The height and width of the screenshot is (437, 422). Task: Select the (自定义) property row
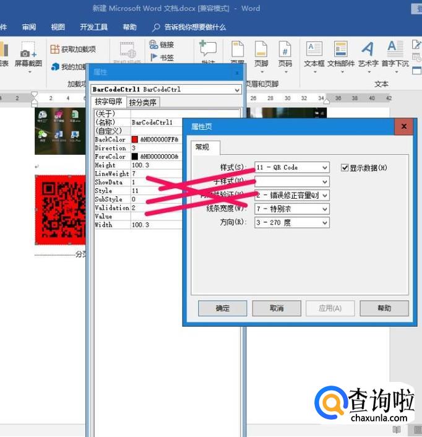[139, 131]
